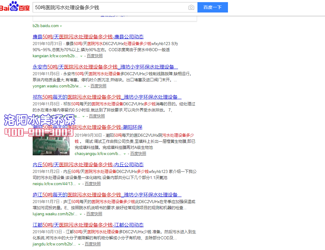Open camera image search icon
This screenshot has width=325, height=250.
click(x=191, y=7)
